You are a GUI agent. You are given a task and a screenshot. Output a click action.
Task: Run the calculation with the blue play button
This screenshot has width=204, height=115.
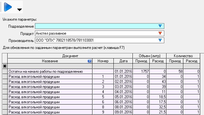[x=8, y=7]
